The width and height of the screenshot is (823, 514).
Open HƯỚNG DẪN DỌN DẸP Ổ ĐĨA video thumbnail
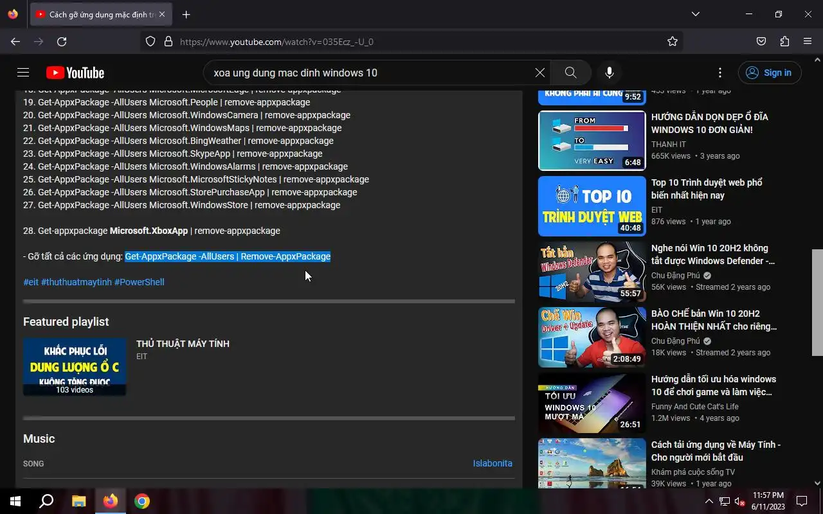(592, 140)
